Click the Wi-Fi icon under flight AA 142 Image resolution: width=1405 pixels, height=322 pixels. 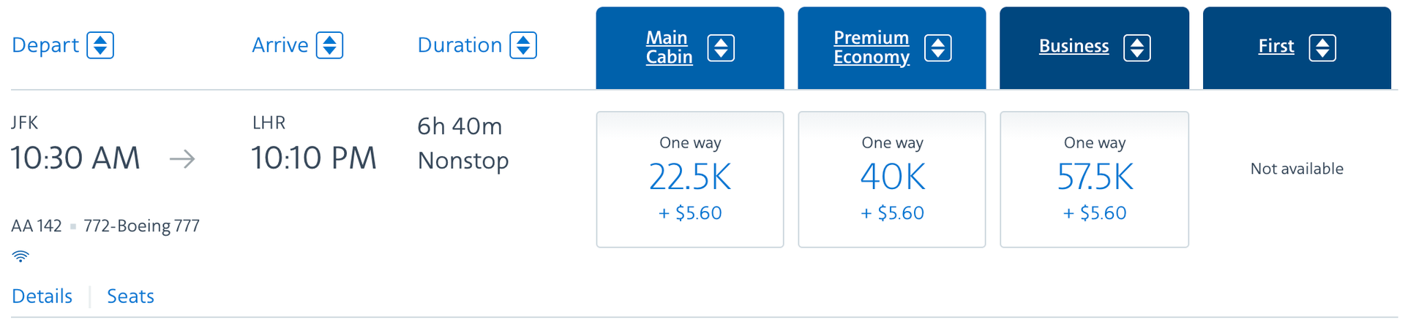(20, 256)
